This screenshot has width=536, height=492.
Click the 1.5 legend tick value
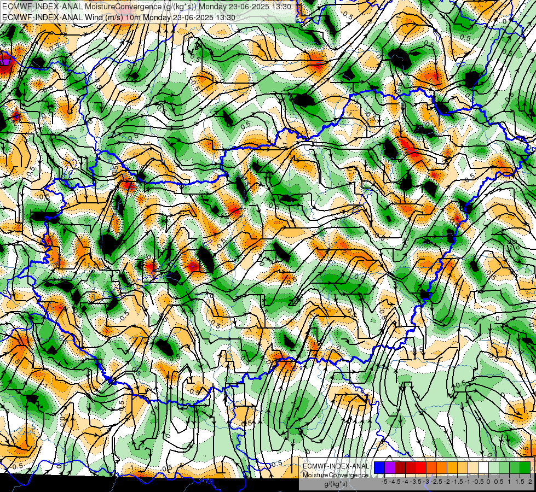pyautogui.click(x=519, y=482)
